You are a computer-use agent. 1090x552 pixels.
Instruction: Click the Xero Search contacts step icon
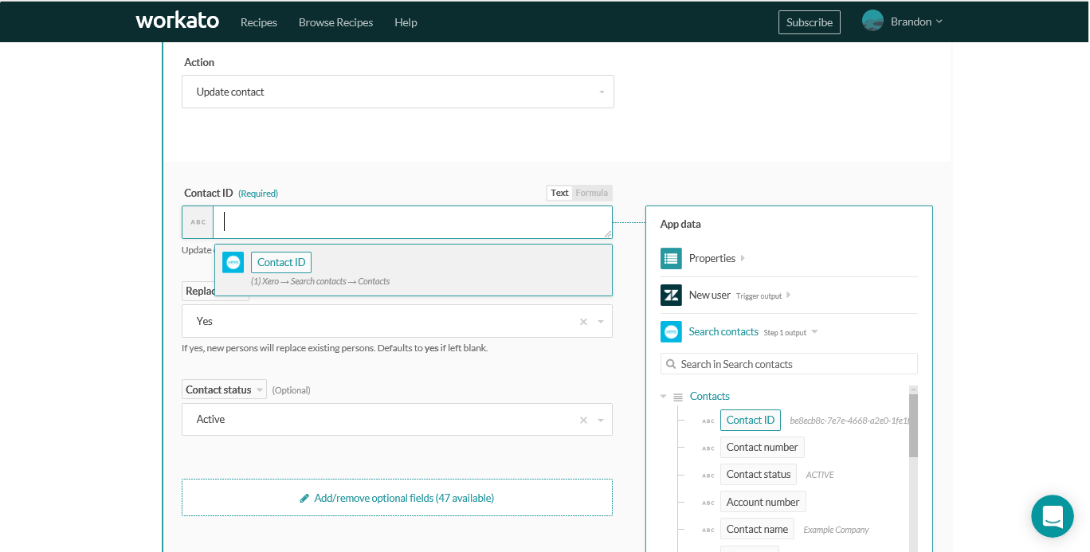[x=671, y=331]
